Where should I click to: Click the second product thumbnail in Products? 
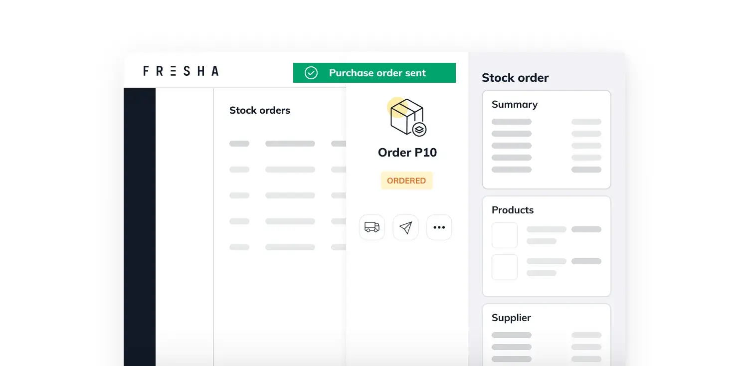505,267
